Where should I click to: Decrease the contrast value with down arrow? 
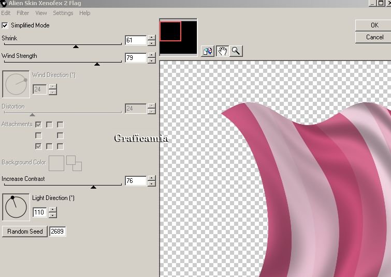click(x=151, y=183)
